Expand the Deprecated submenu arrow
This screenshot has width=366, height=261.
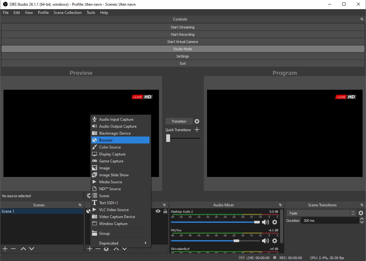[x=146, y=243]
